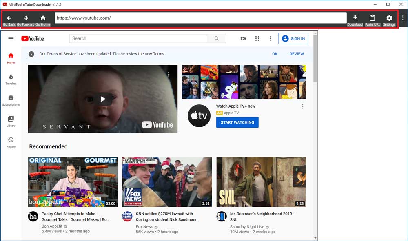Click the create video camera icon
Viewport: 408px width, 241px height.
[243, 38]
